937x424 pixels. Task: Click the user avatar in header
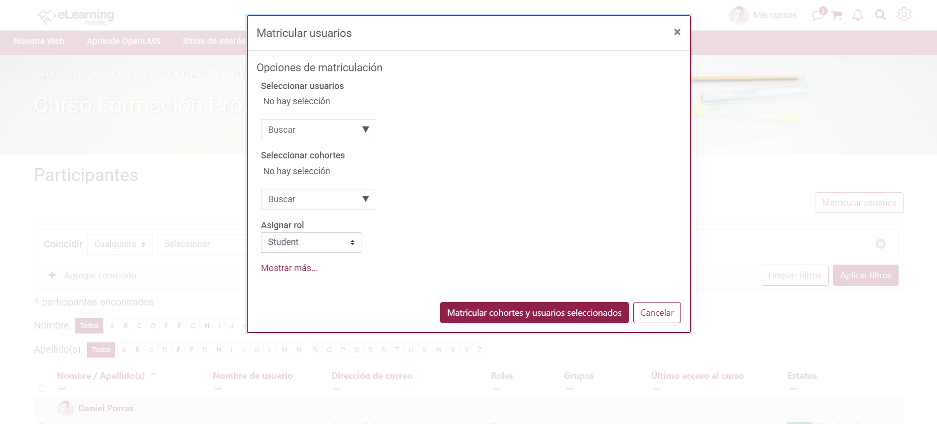pyautogui.click(x=739, y=15)
